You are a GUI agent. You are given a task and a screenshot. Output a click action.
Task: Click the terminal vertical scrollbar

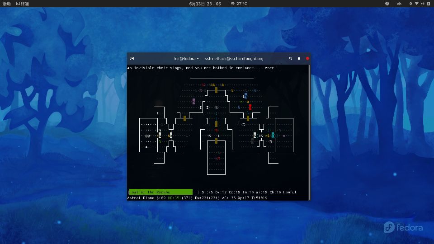pos(309,132)
